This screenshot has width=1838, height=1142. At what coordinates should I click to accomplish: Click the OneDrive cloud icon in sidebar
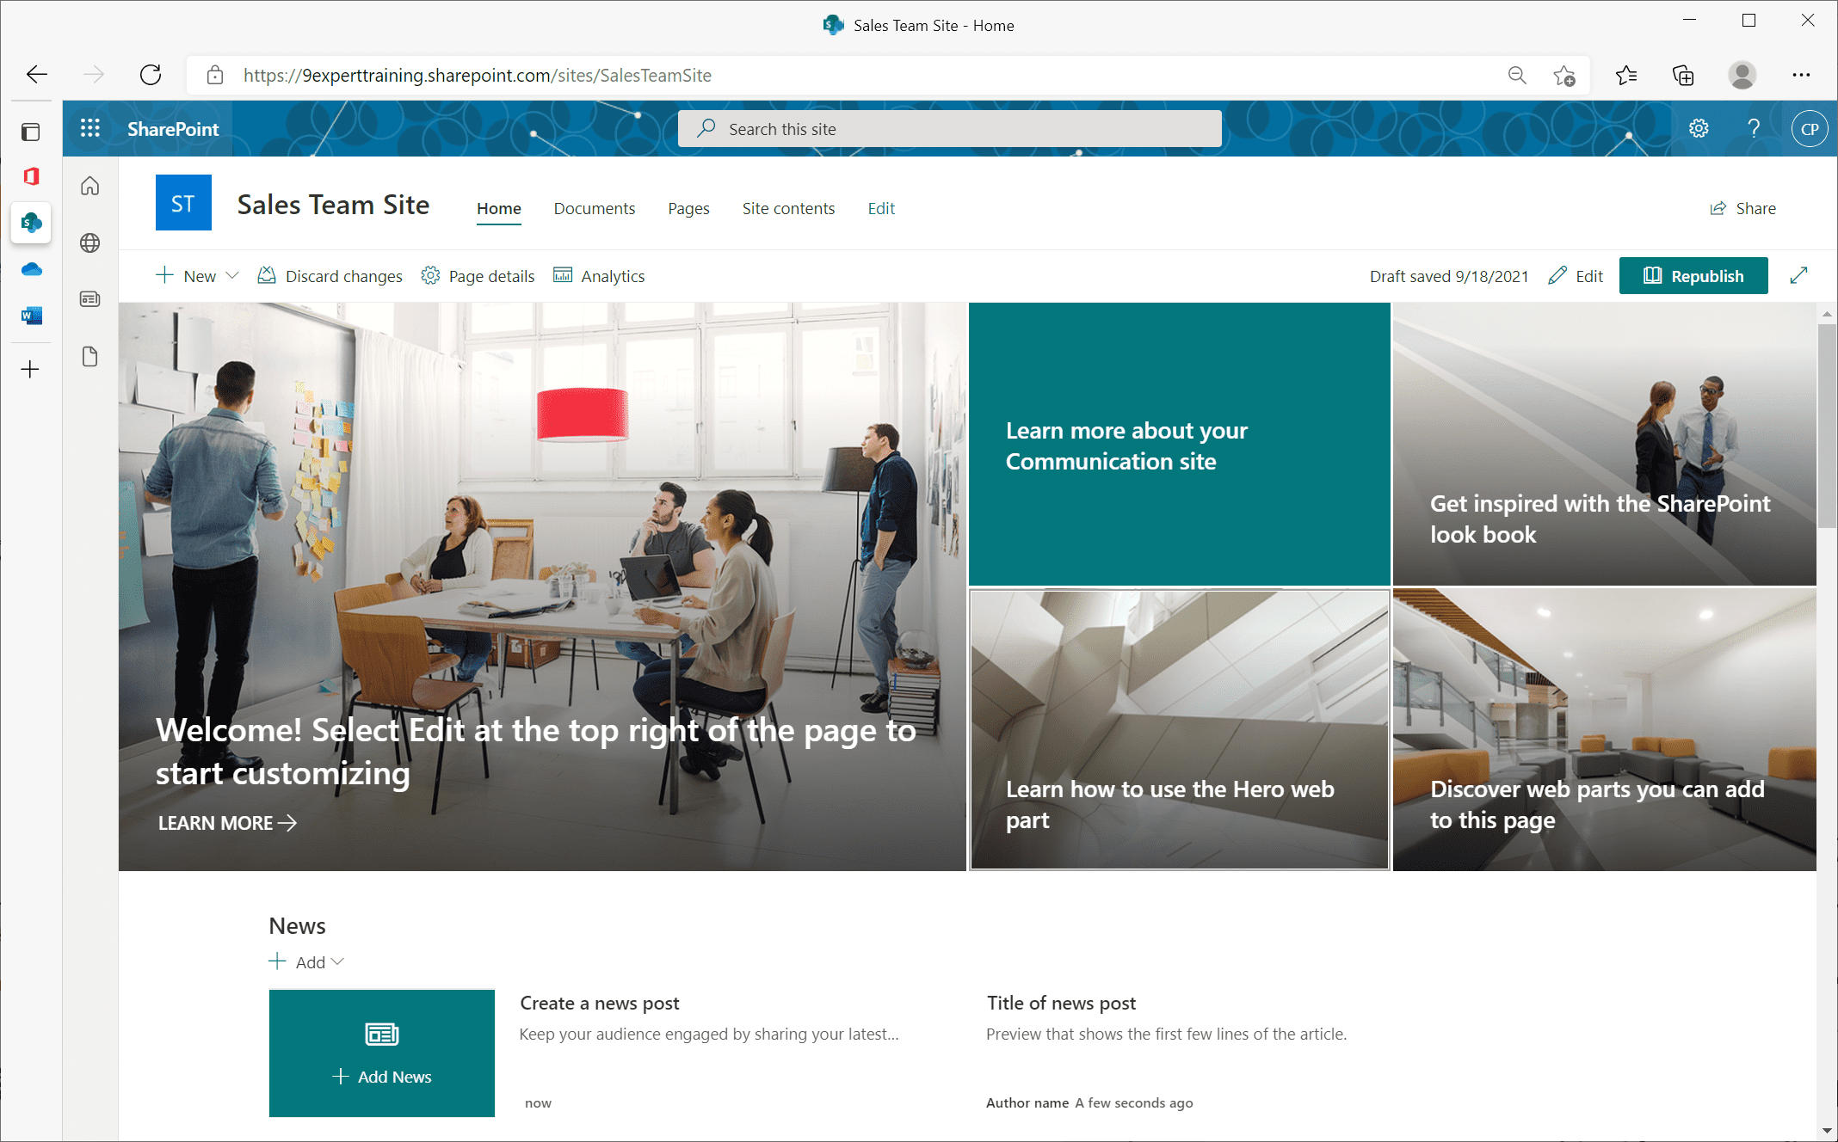click(x=33, y=270)
